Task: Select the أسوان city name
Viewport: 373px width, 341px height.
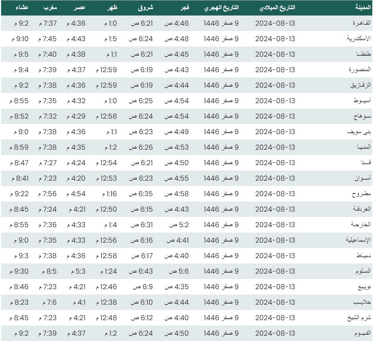Action: point(363,178)
